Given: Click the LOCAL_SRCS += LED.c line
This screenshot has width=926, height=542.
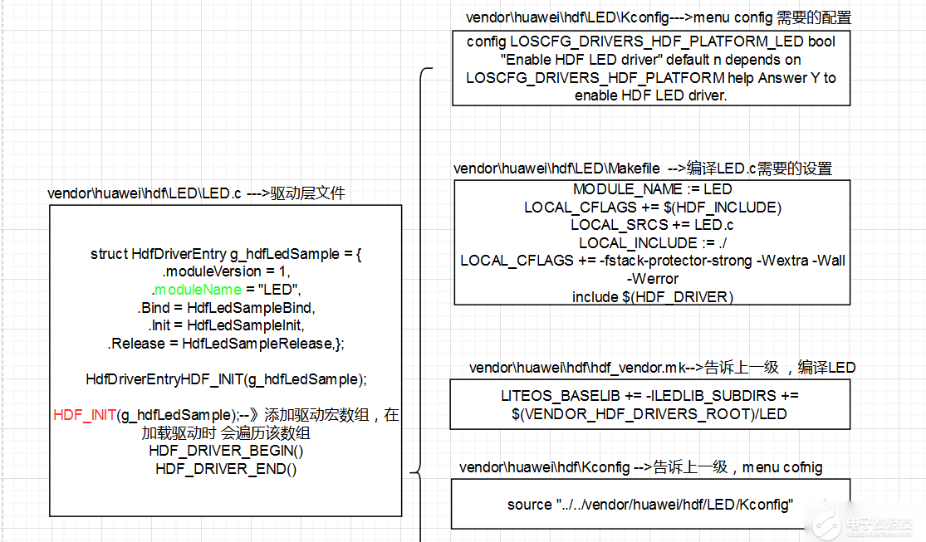Looking at the screenshot, I should 652,225.
